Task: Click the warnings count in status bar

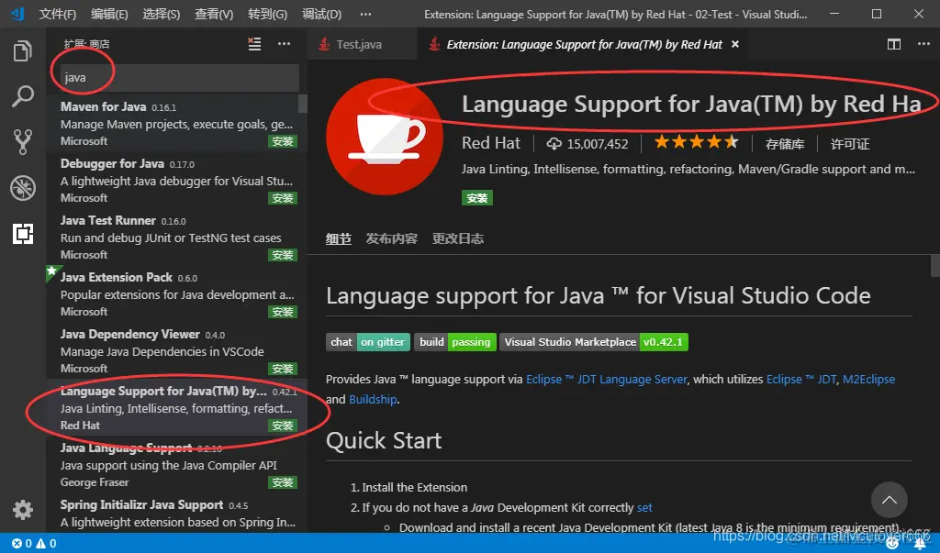Action: tap(46, 544)
